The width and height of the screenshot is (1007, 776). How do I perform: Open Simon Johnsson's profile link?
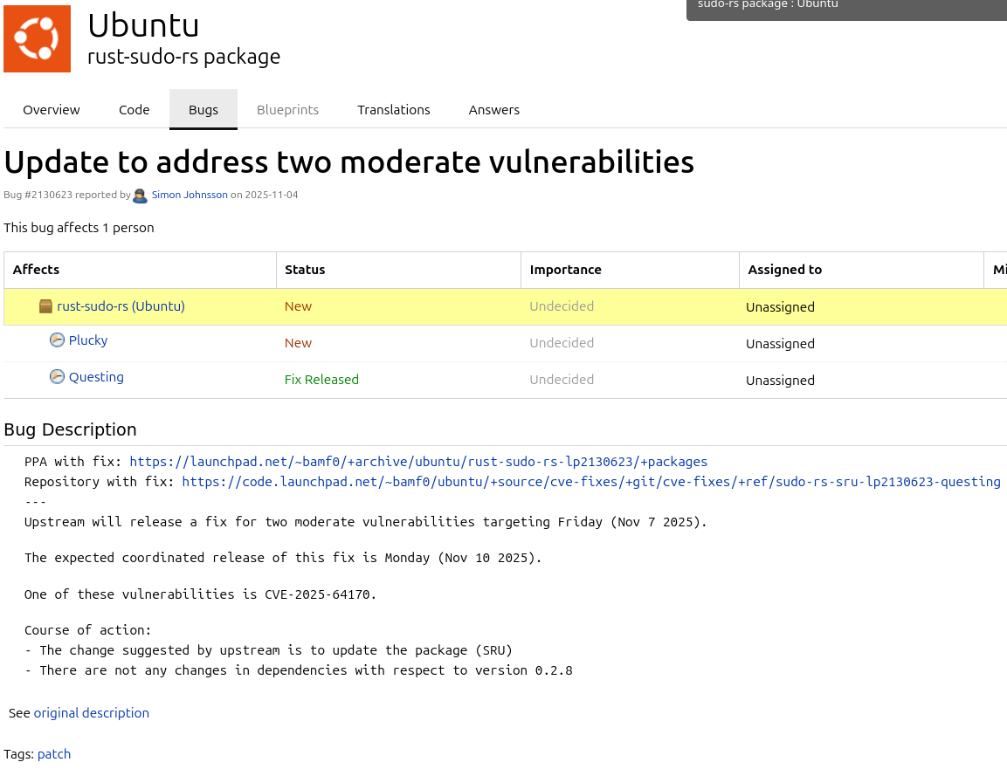(190, 196)
